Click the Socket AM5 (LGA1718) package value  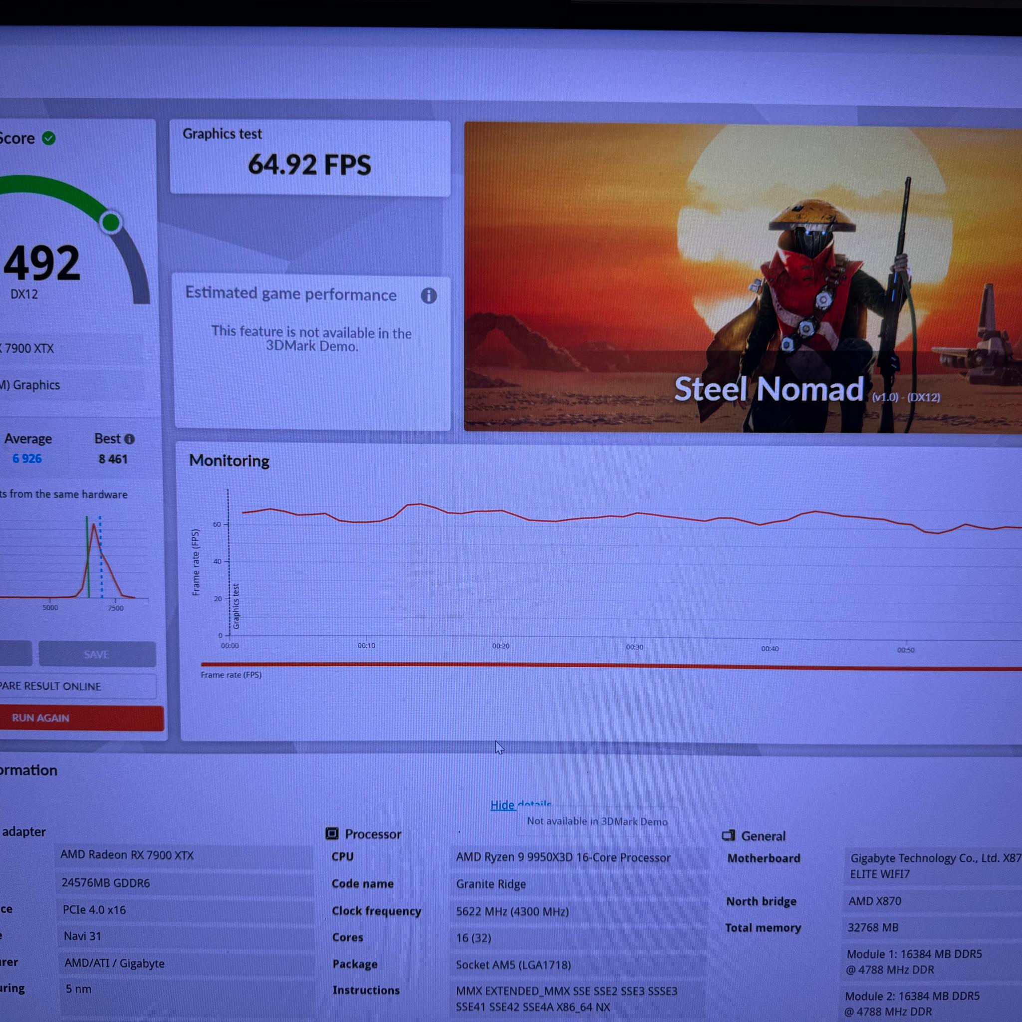point(579,965)
